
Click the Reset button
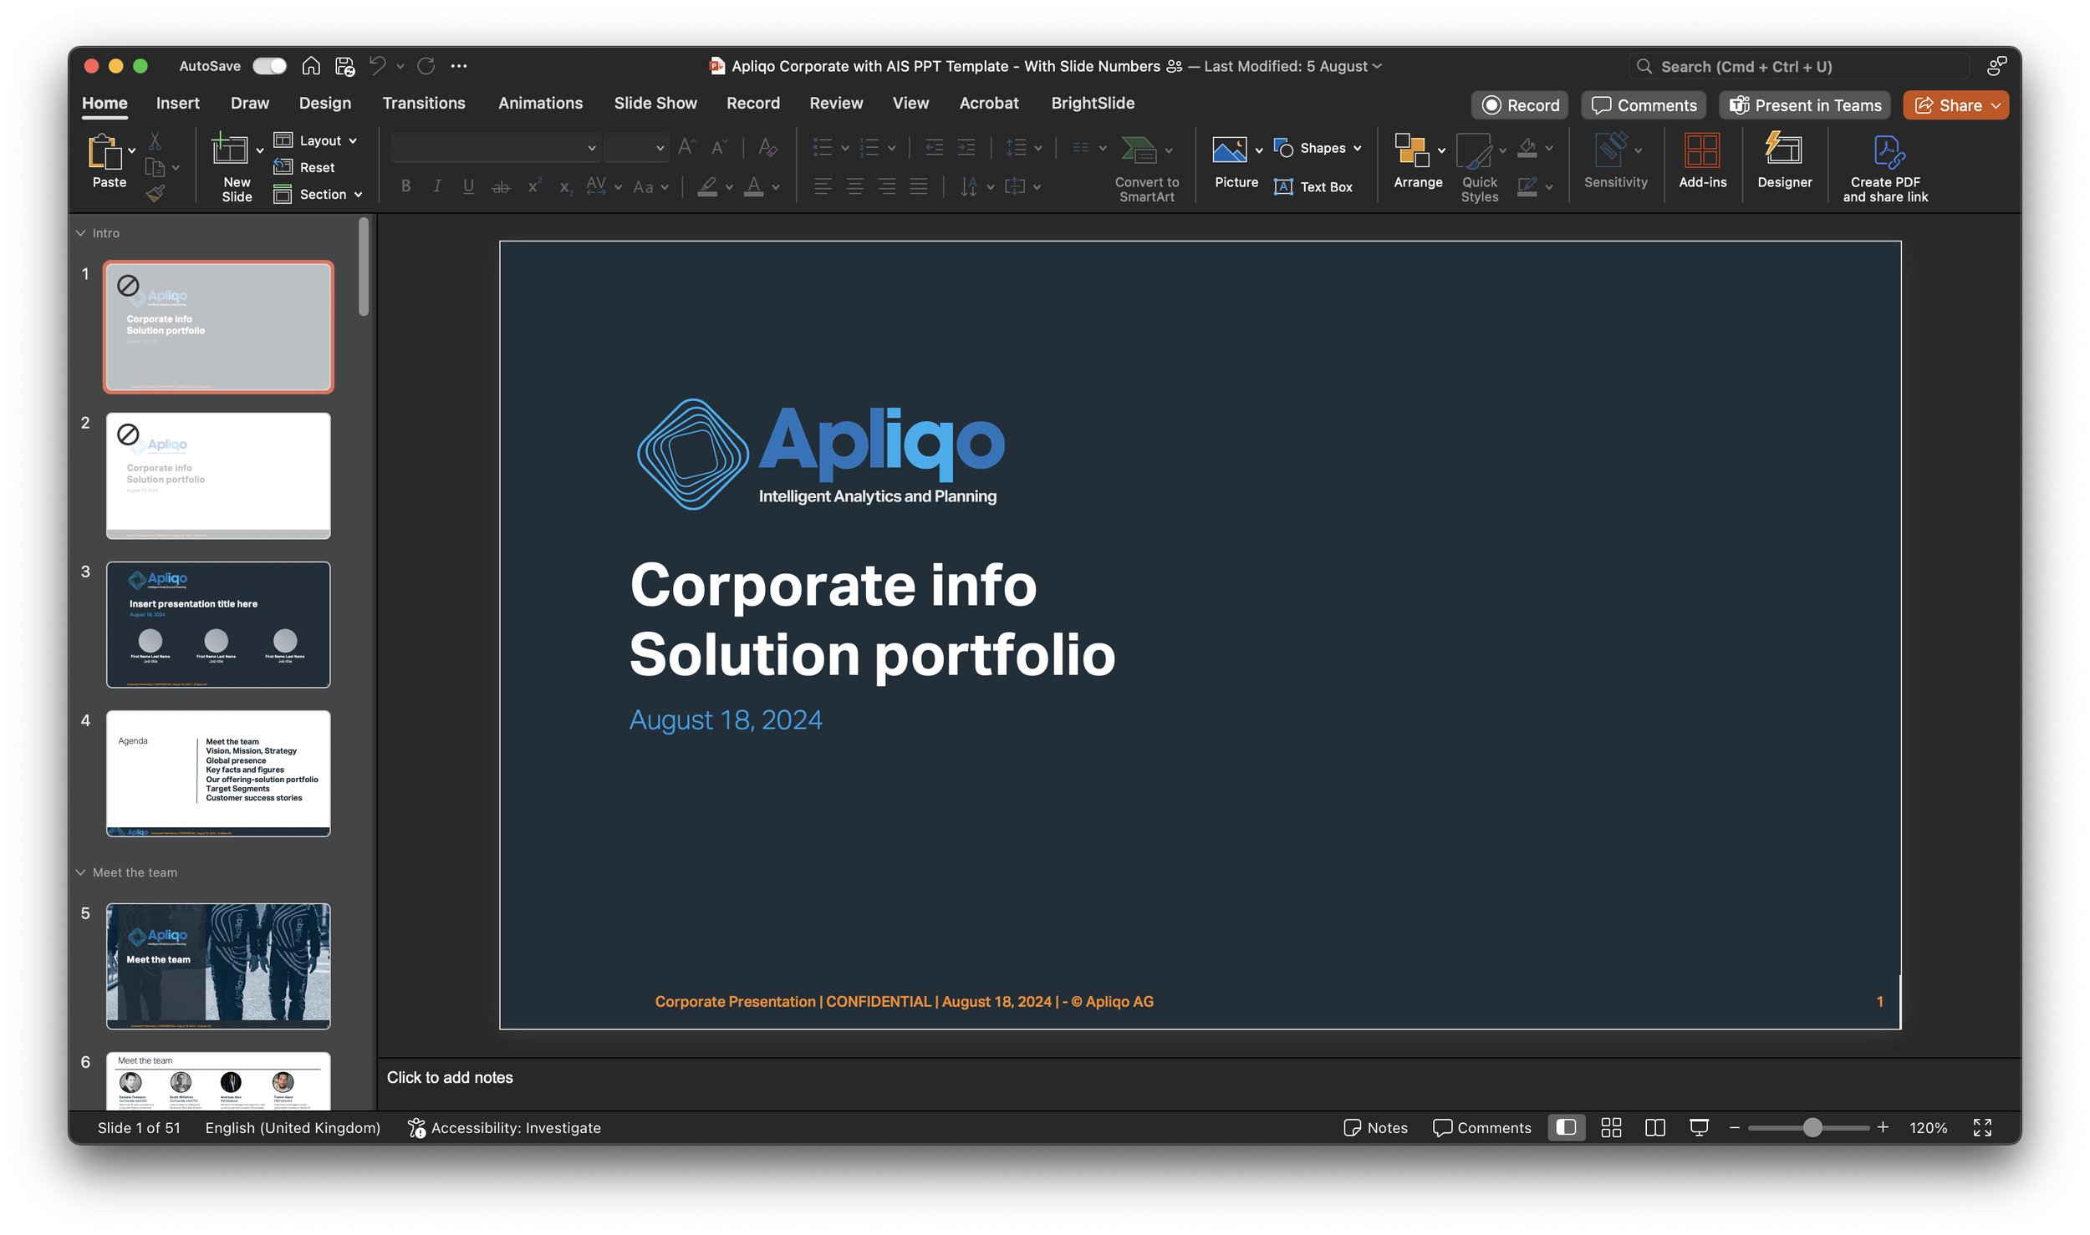304,167
